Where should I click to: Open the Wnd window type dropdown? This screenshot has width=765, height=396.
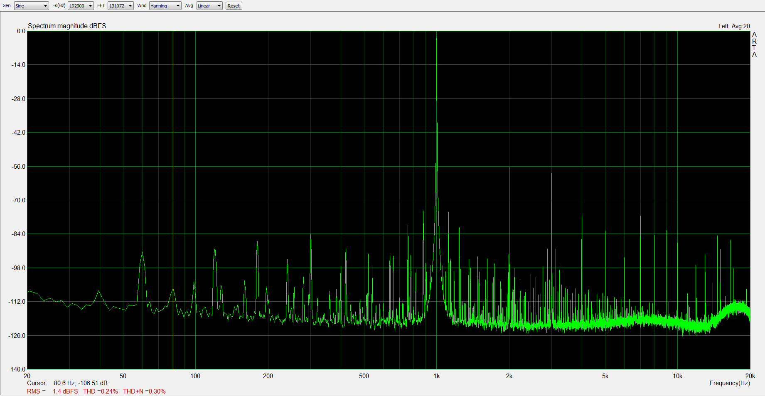[165, 6]
